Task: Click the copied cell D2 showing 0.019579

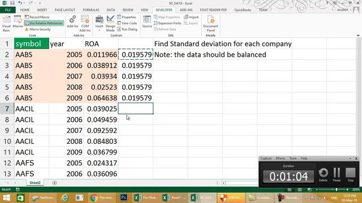Action: pos(136,55)
